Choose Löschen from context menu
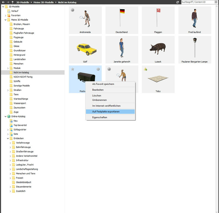The width and height of the screenshot is (219, 213). click(x=110, y=96)
